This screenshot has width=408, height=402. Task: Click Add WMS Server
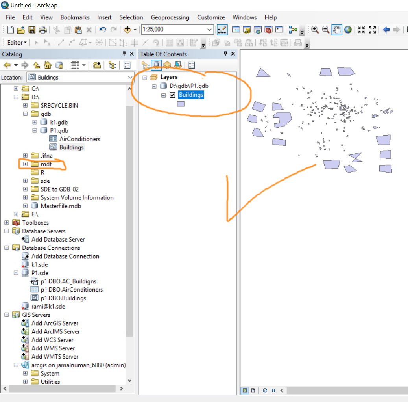(x=53, y=348)
